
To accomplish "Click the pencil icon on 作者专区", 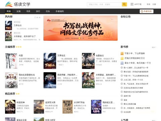I will [x=142, y=11].
